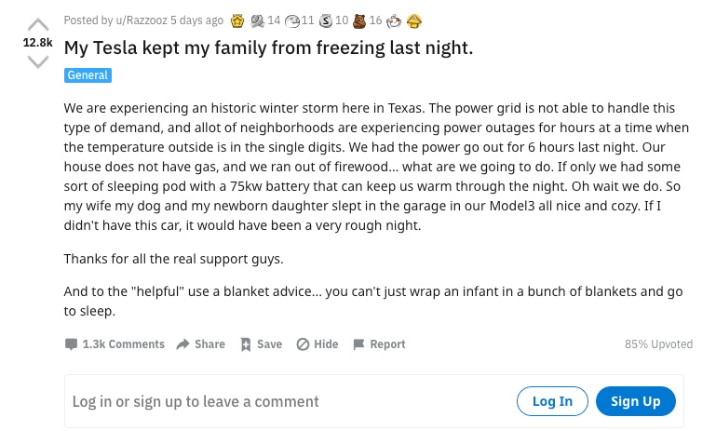Share this post
The width and height of the screenshot is (716, 431).
tap(200, 343)
